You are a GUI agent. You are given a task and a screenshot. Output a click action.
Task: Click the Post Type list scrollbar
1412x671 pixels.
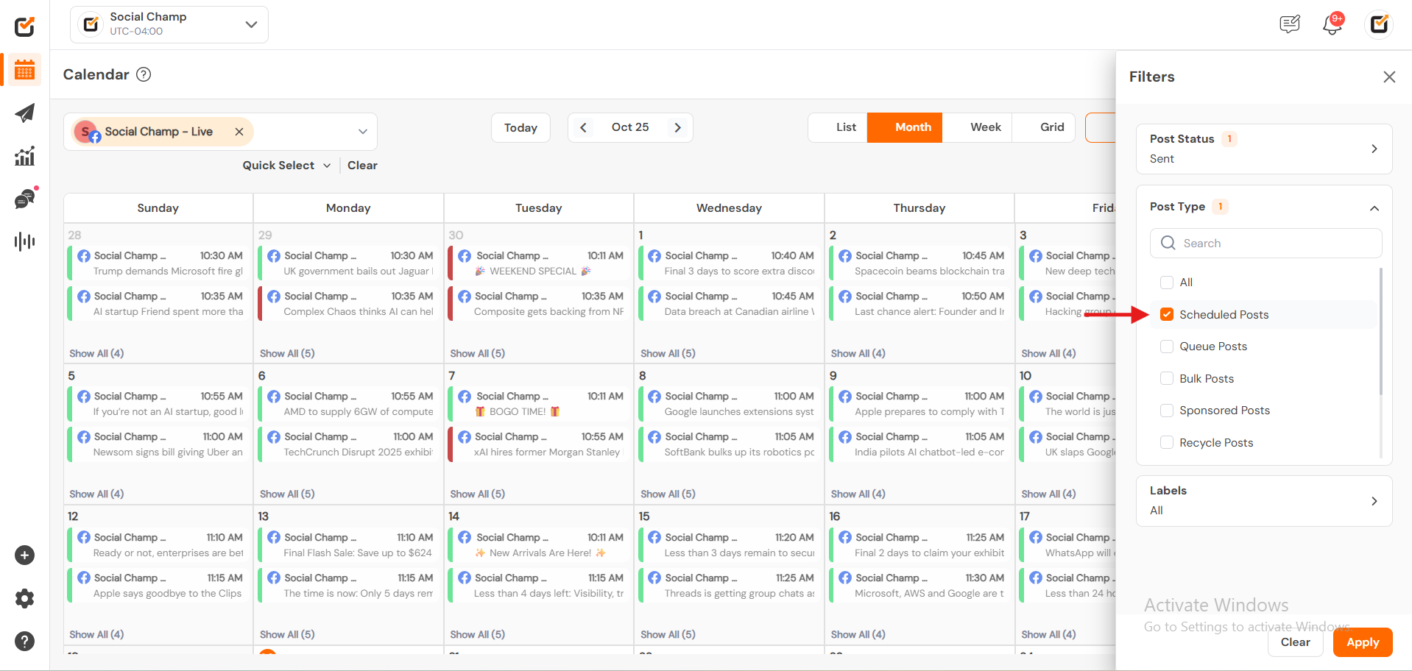[1380, 331]
